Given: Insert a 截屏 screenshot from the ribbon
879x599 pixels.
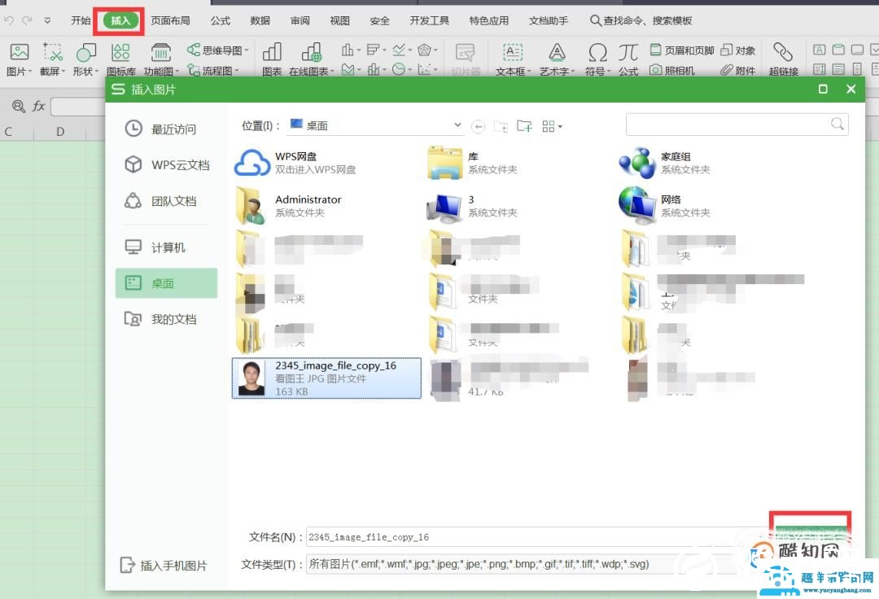Looking at the screenshot, I should click(52, 57).
